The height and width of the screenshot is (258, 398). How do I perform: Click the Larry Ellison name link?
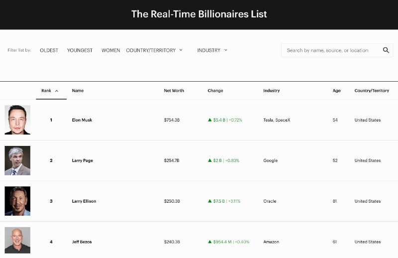pos(84,201)
